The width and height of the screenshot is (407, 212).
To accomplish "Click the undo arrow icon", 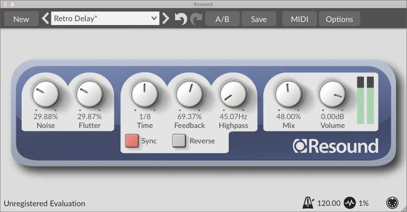I will [x=181, y=19].
